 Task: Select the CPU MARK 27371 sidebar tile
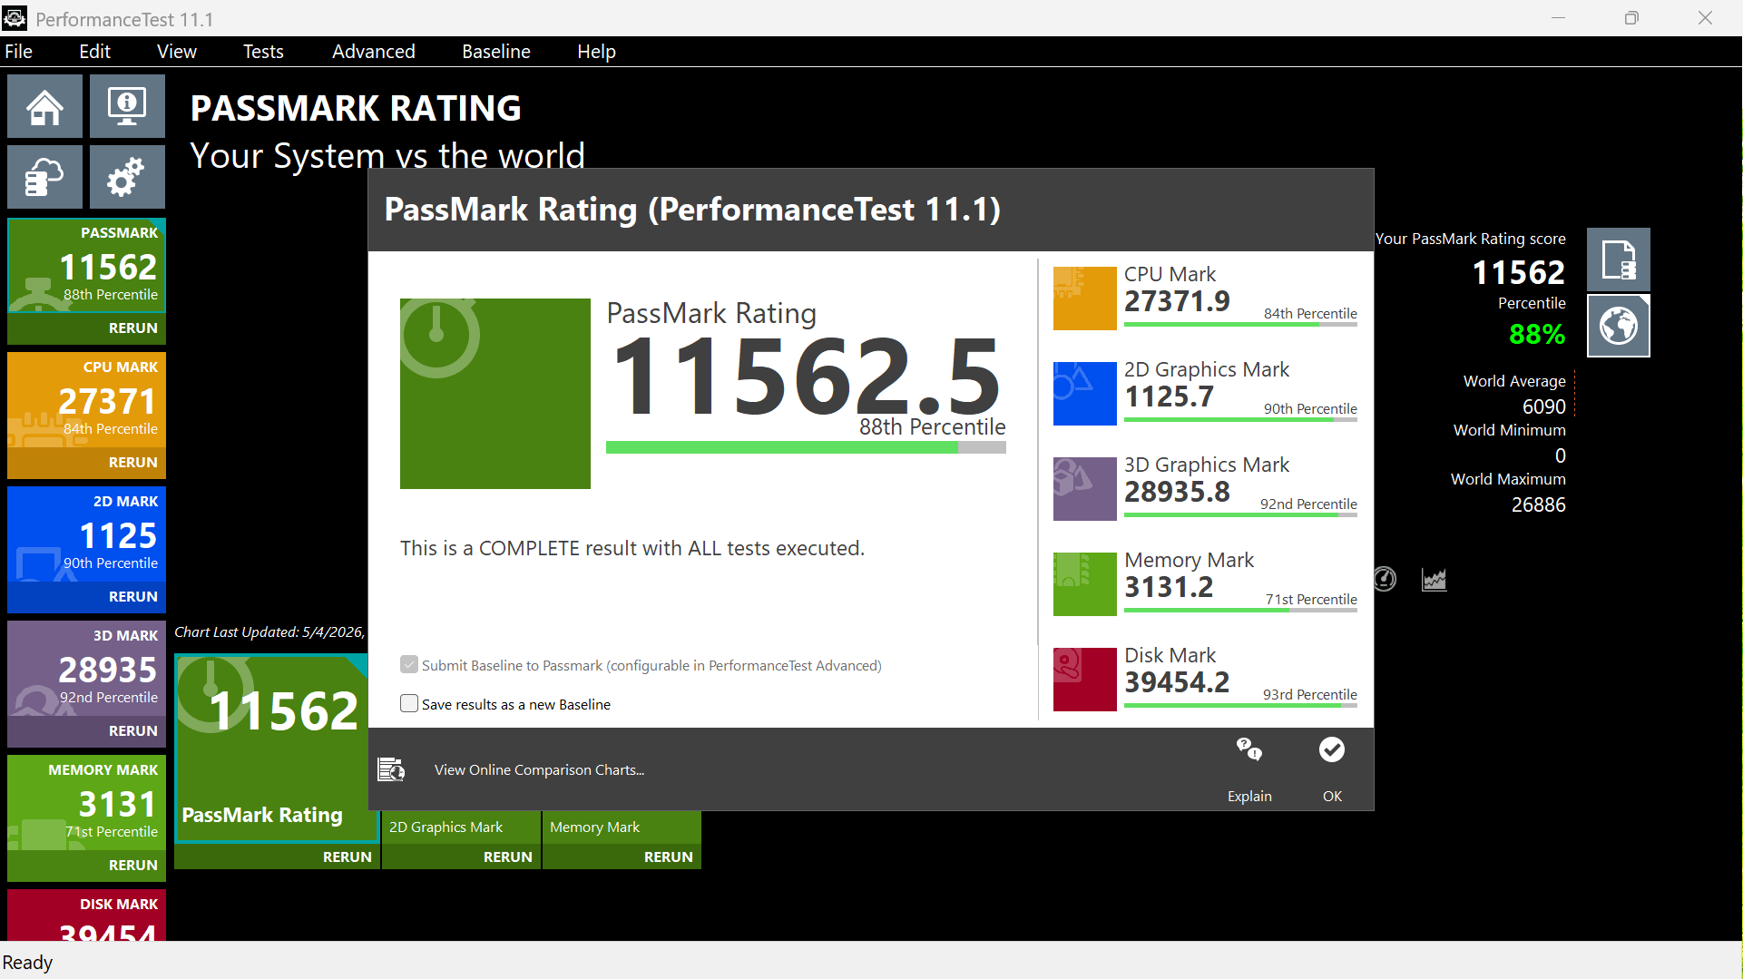(86, 398)
